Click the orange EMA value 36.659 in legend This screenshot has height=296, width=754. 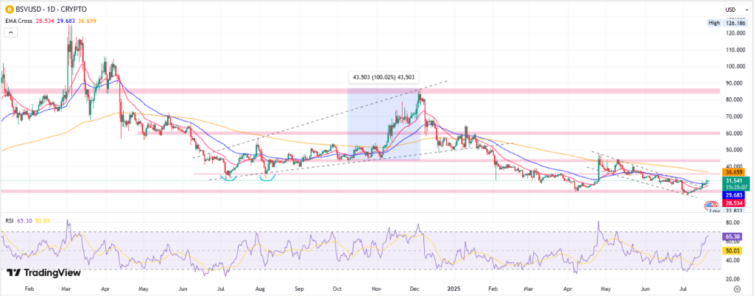coord(85,21)
